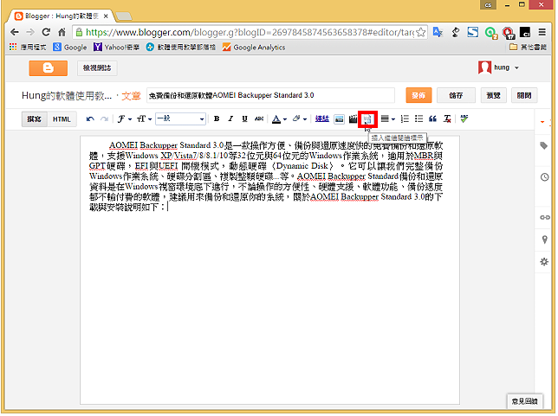The width and height of the screenshot is (558, 416).
Task: Open the Apps bookmarks shortcut
Action: pos(28,48)
